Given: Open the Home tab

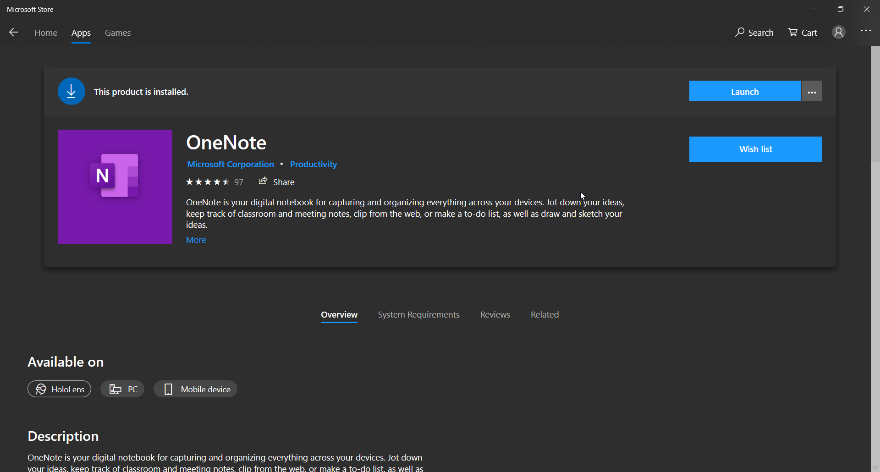Looking at the screenshot, I should click(46, 33).
